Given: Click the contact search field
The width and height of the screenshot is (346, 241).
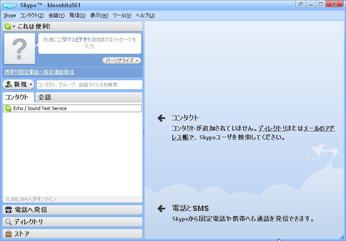Looking at the screenshot, I should point(89,84).
